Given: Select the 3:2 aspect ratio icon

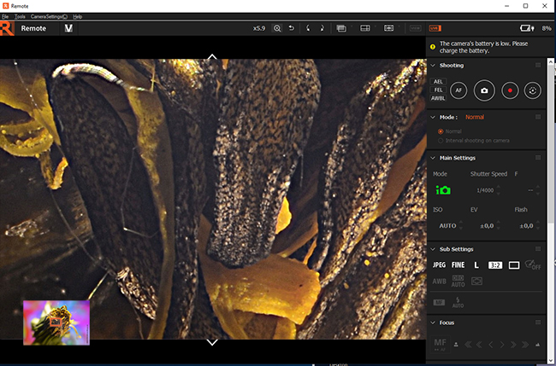Looking at the screenshot, I should click(495, 265).
